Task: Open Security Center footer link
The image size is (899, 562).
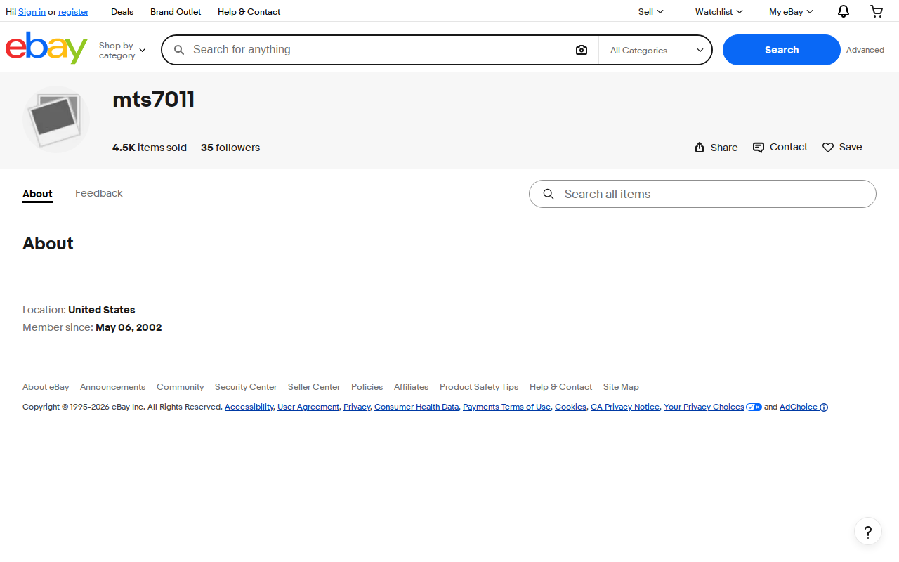Action: tap(246, 387)
